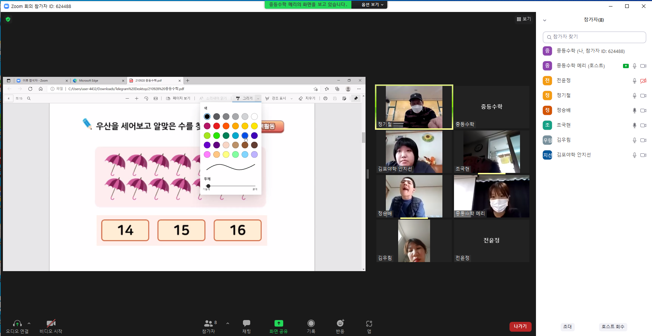Image resolution: width=652 pixels, height=336 pixels.
Task: Click the 두께 thickness slider handle
Action: (208, 186)
